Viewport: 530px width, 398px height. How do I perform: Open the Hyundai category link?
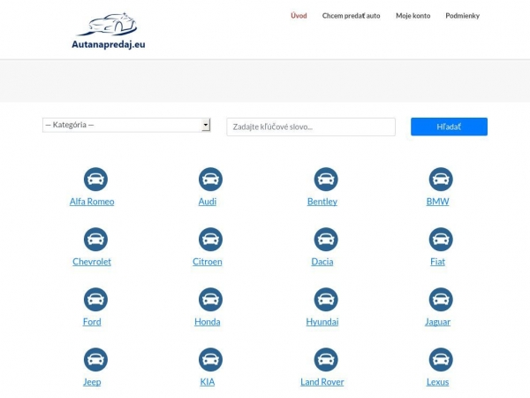point(322,322)
